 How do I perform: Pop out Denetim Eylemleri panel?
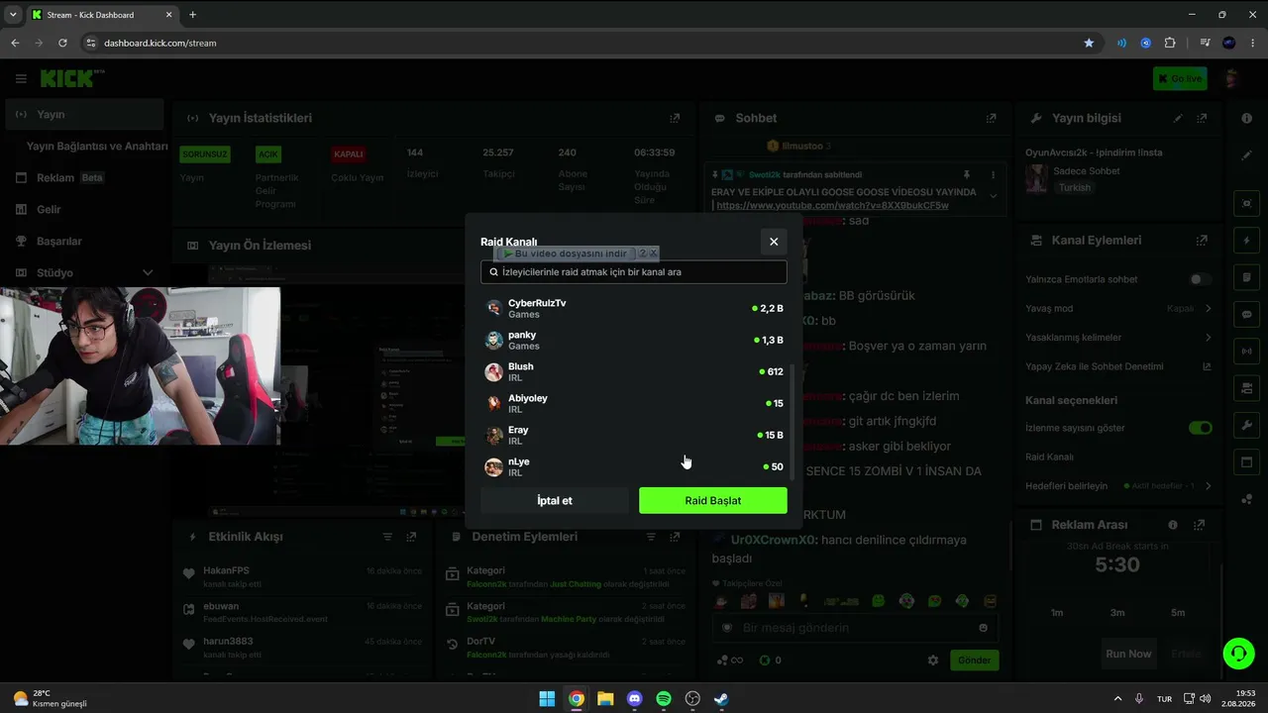click(x=675, y=537)
